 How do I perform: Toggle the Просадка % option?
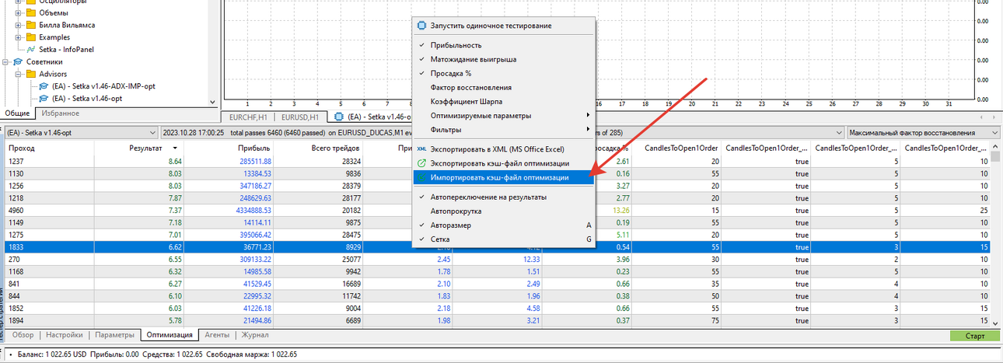point(450,73)
